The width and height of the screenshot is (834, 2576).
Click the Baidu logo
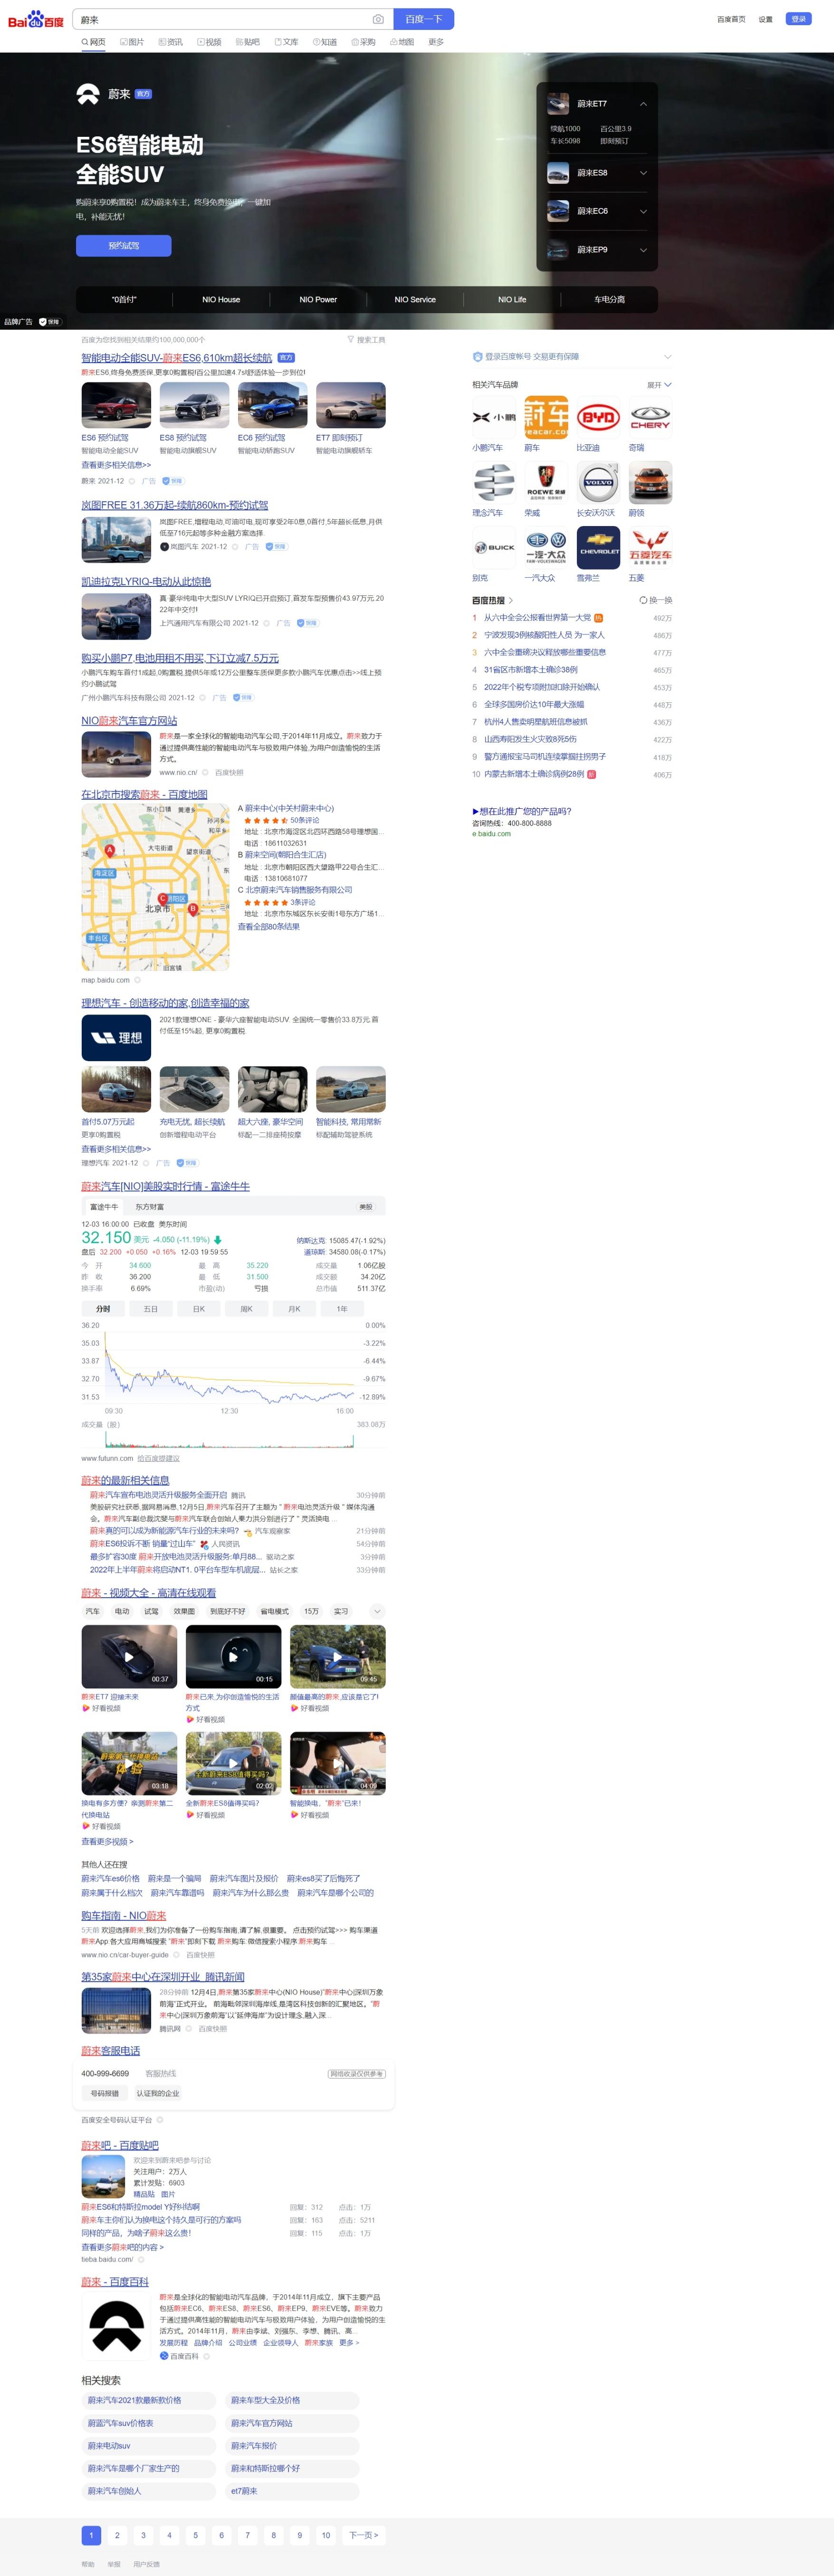coord(36,19)
